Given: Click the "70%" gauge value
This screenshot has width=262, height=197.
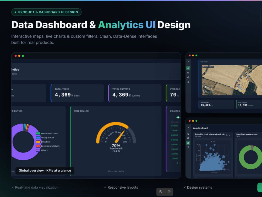Looking at the screenshot, I should [116, 146].
